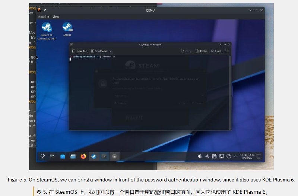The height and width of the screenshot is (196, 298).
Task: Open the network connections tray icon
Action: pos(222,156)
